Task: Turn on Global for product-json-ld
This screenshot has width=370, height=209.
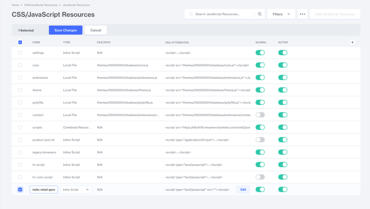Action: 260,140
